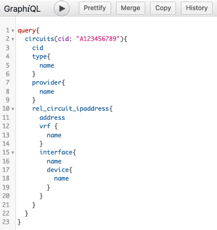Collapse the fold arrow on line 1
The height and width of the screenshot is (230, 217).
pos(13,31)
